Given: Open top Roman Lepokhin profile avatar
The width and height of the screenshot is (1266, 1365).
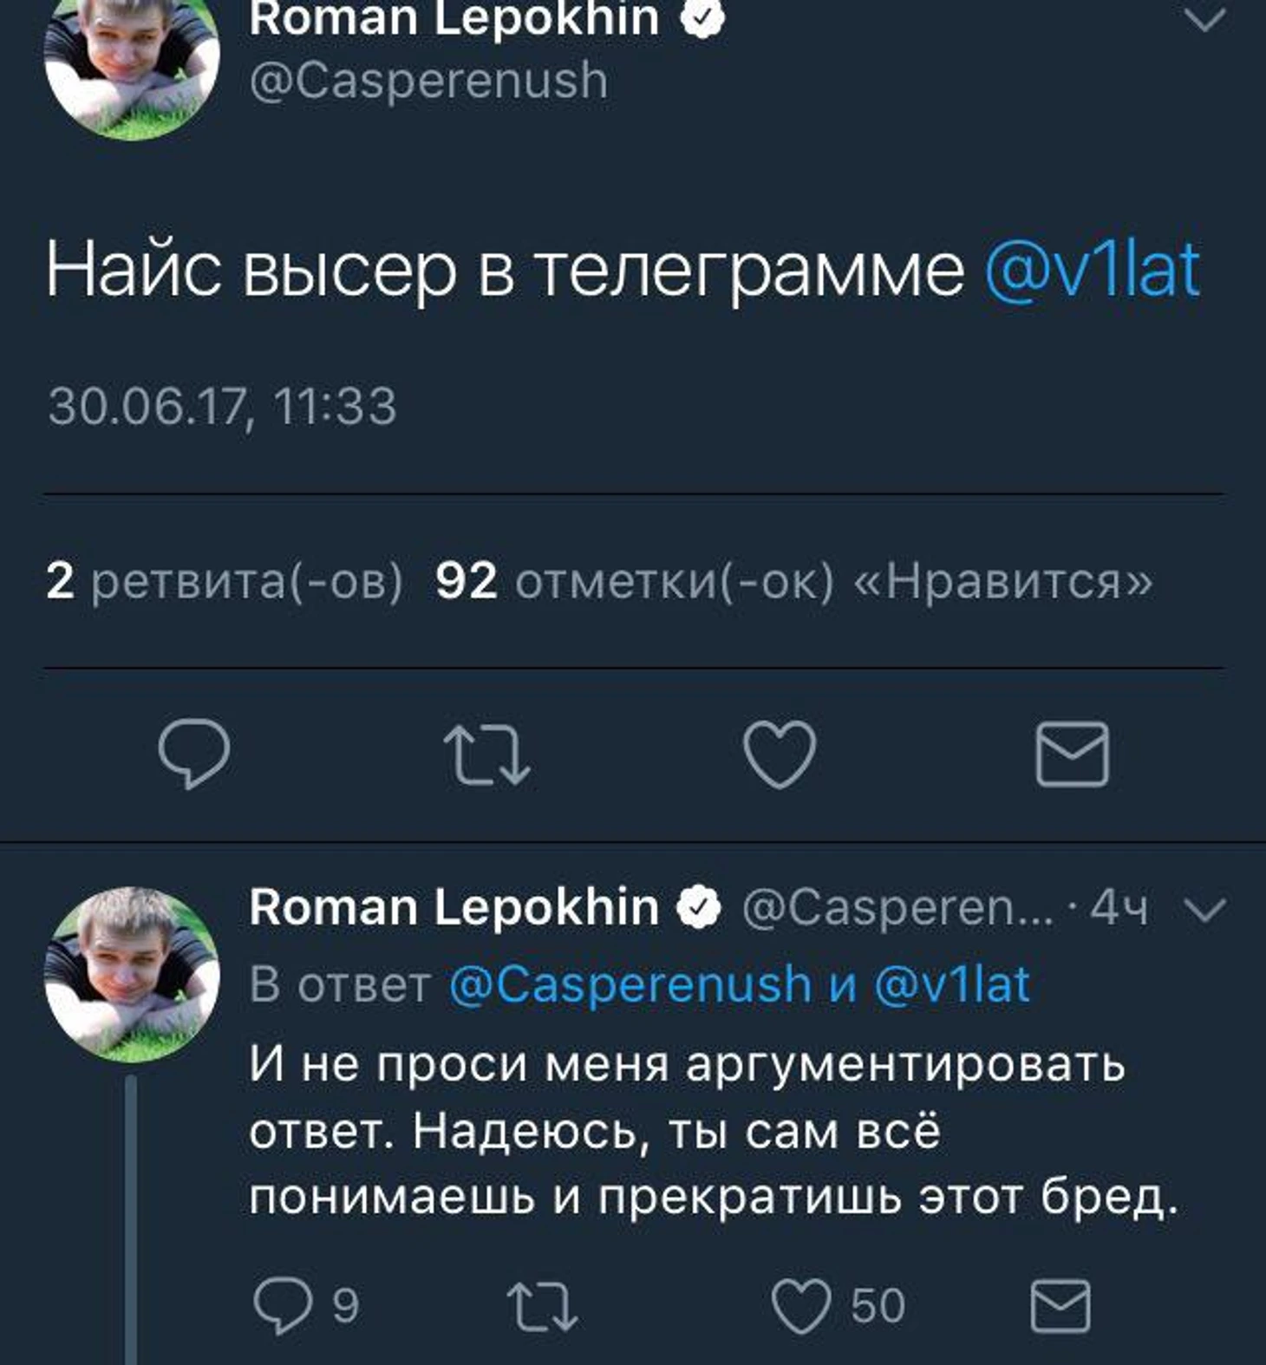Looking at the screenshot, I should click(x=132, y=61).
